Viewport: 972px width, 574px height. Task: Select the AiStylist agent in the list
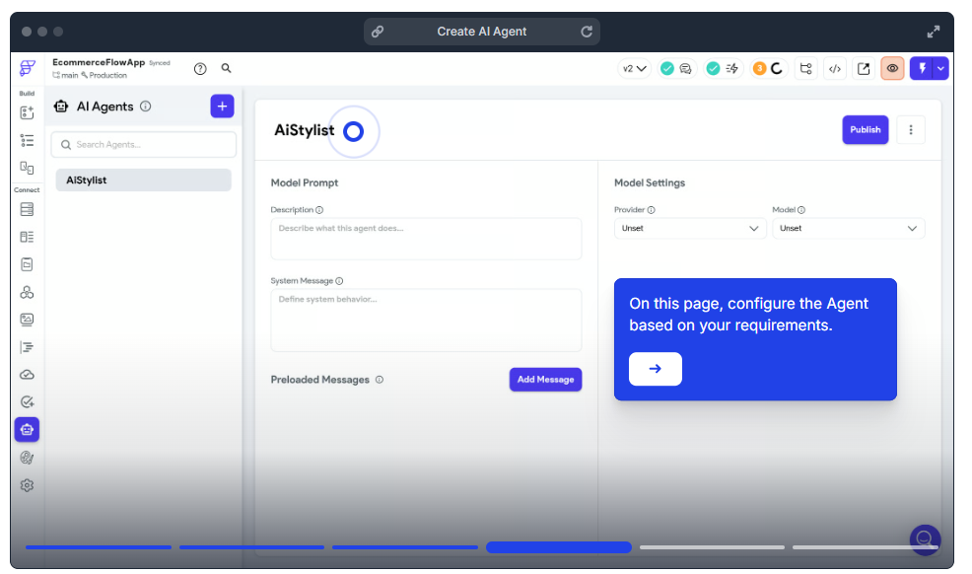143,179
